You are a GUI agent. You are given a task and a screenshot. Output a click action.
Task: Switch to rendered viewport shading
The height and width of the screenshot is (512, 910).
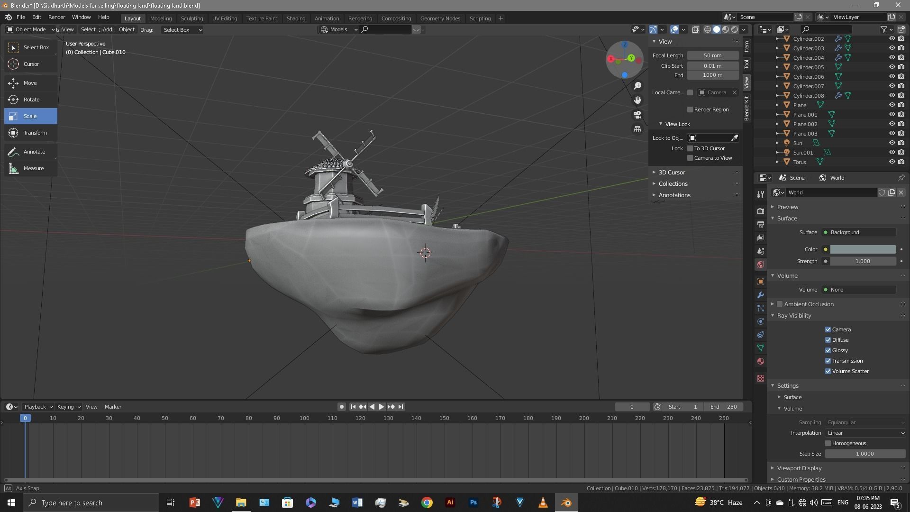(x=735, y=29)
